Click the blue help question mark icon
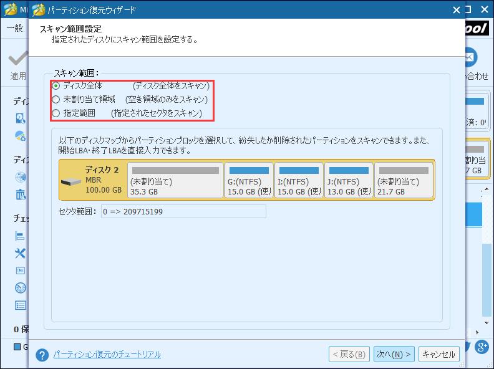The image size is (494, 369). [x=42, y=355]
